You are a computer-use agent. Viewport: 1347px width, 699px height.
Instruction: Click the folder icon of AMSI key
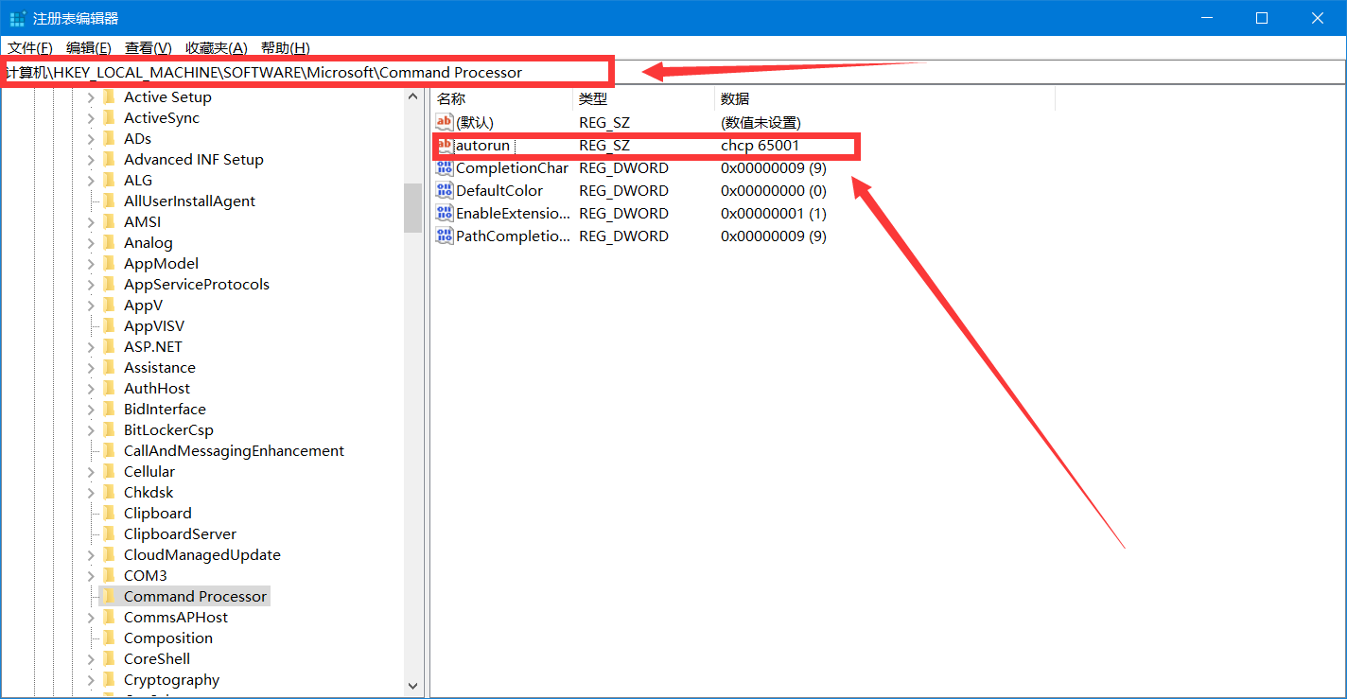(x=109, y=221)
